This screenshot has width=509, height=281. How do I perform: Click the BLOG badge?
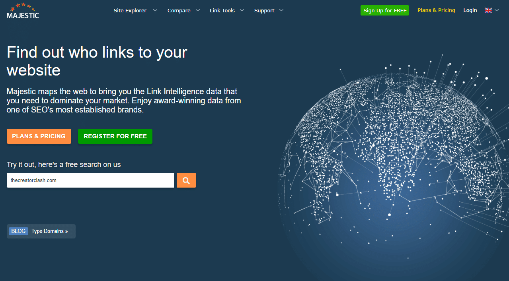click(18, 231)
